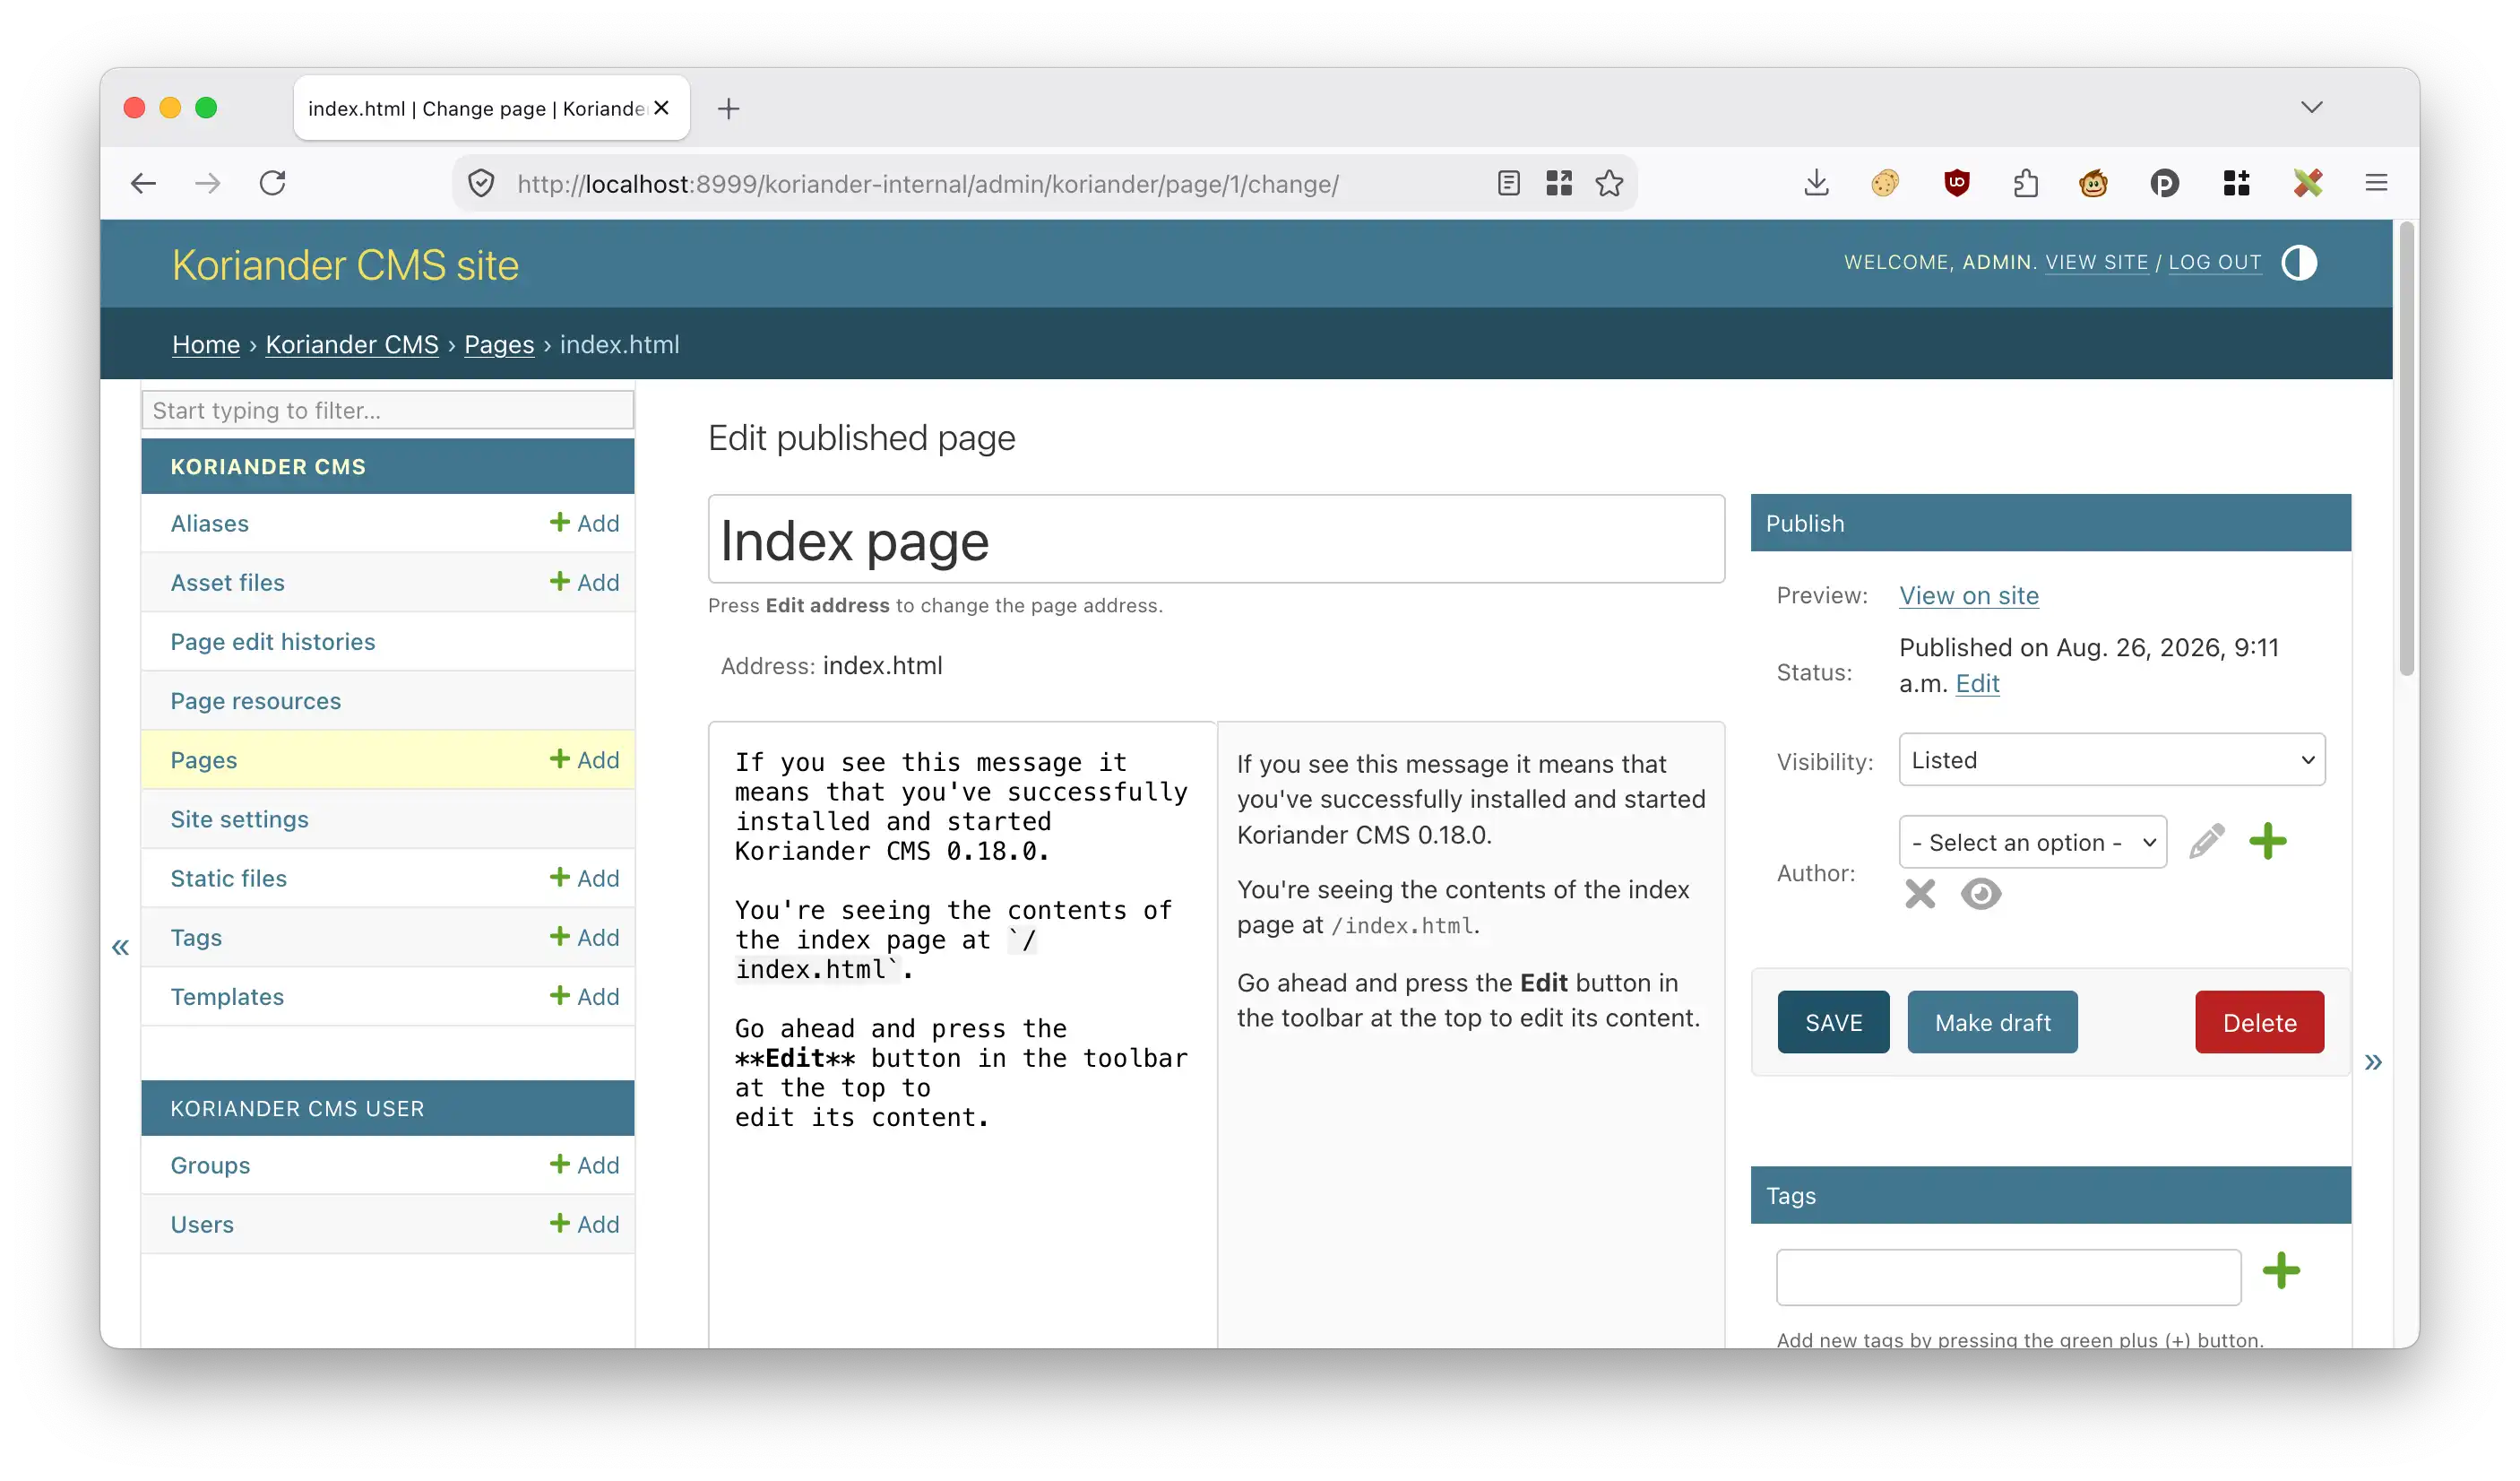
Task: Toggle the right panel with » arrow
Action: [2373, 1061]
